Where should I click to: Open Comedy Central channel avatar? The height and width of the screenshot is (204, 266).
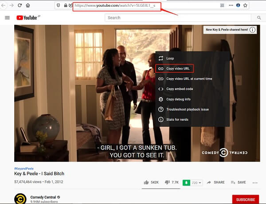[x=20, y=199]
